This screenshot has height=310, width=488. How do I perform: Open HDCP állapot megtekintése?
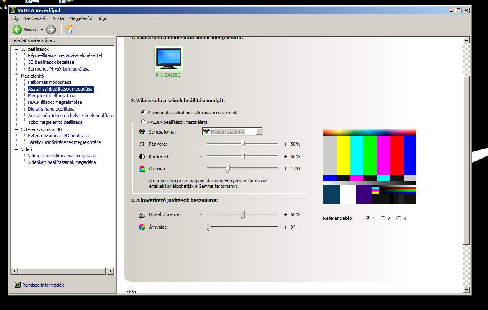55,102
